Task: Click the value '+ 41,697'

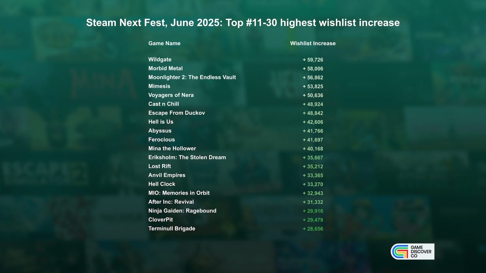Action: pos(313,140)
